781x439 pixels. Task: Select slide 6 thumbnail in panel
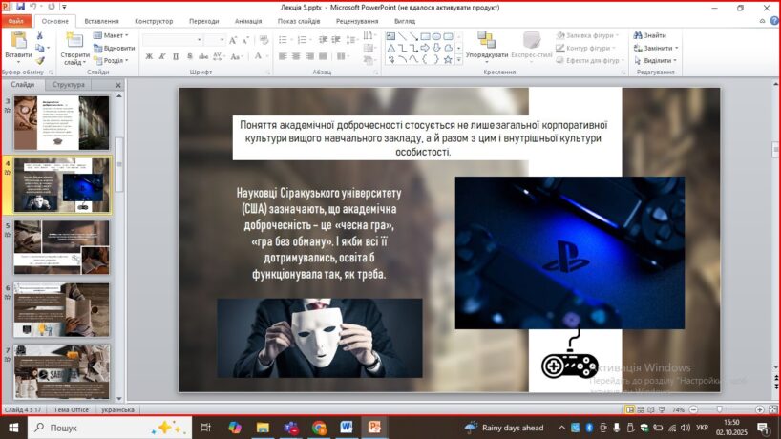[x=61, y=309]
